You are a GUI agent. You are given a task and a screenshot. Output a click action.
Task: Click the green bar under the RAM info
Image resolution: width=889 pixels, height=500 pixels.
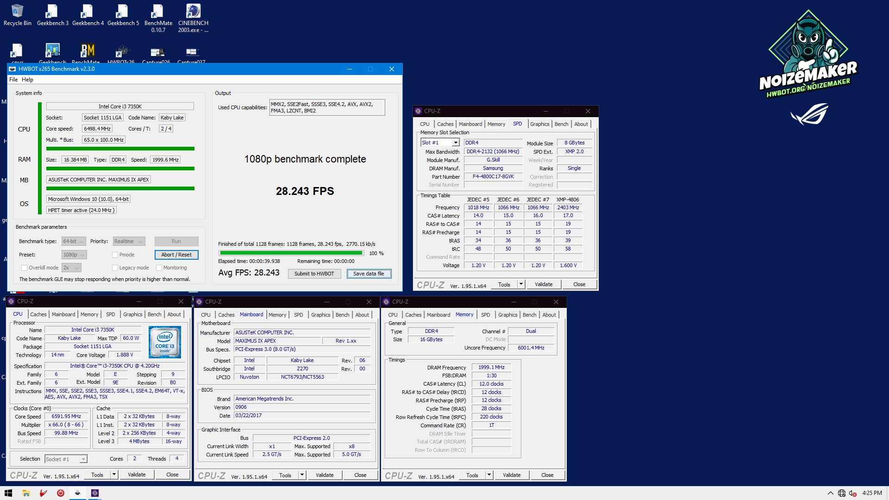[x=120, y=169]
